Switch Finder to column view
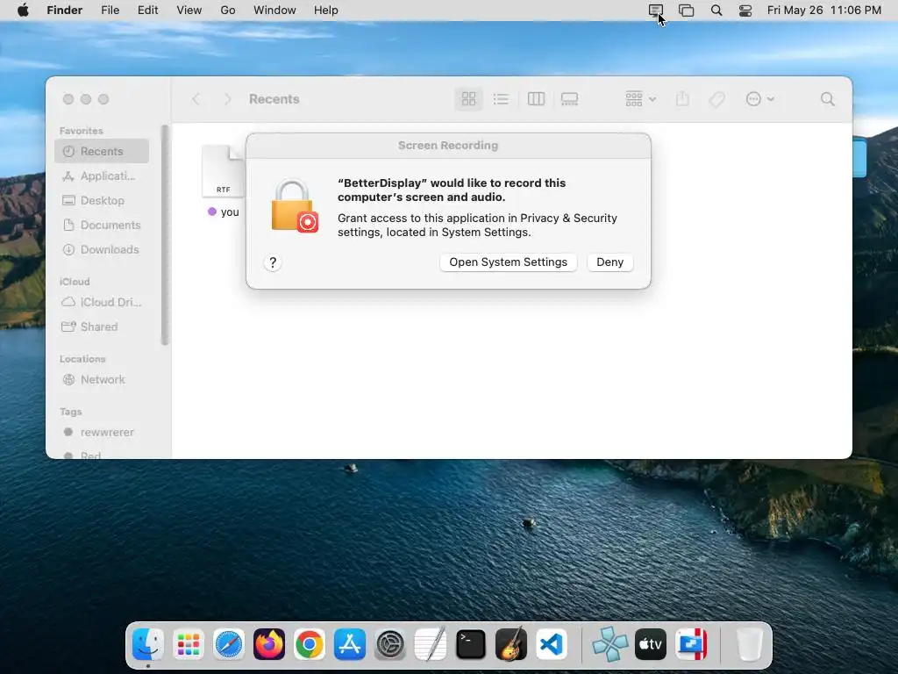Screen dimensions: 898x674 point(536,99)
